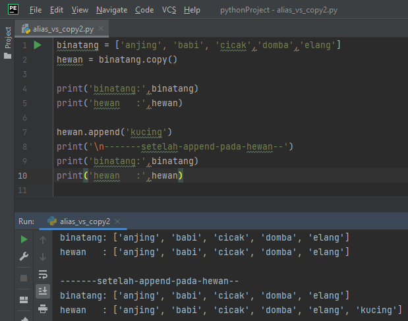The image size is (408, 321).
Task: Click 'binatang.copy()' call on line 2
Action: (138, 60)
